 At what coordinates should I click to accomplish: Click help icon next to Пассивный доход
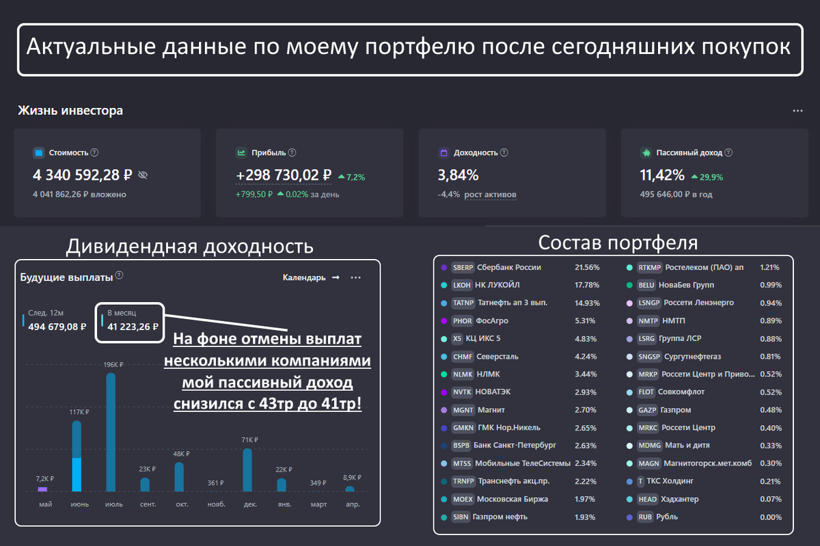click(728, 153)
